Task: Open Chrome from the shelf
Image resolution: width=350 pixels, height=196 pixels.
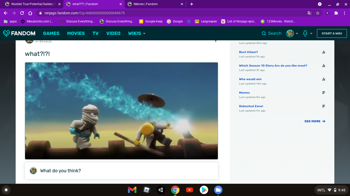Action: point(175,190)
